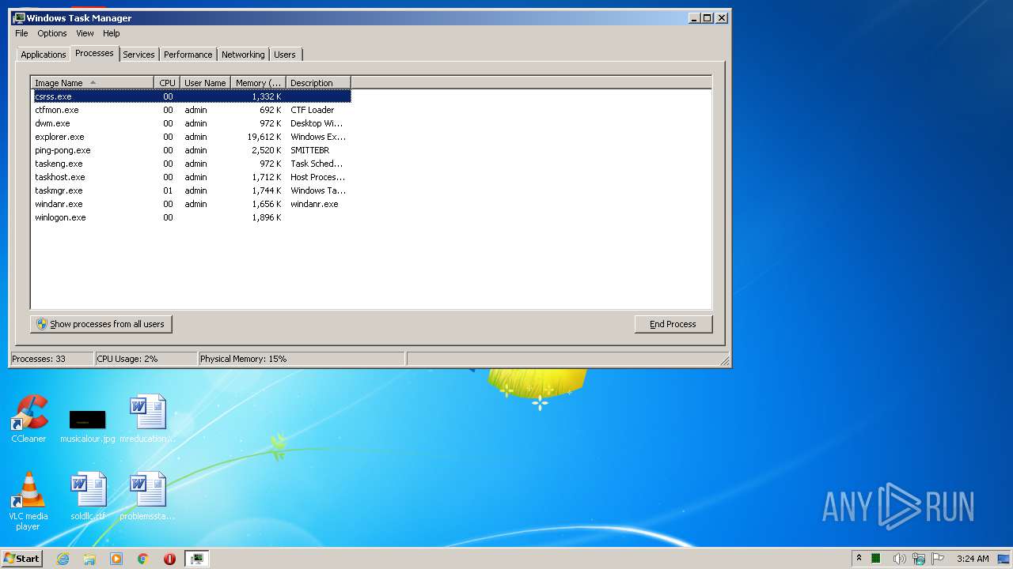The height and width of the screenshot is (569, 1013).
Task: Select the mreducation Word document icon
Action: (147, 419)
